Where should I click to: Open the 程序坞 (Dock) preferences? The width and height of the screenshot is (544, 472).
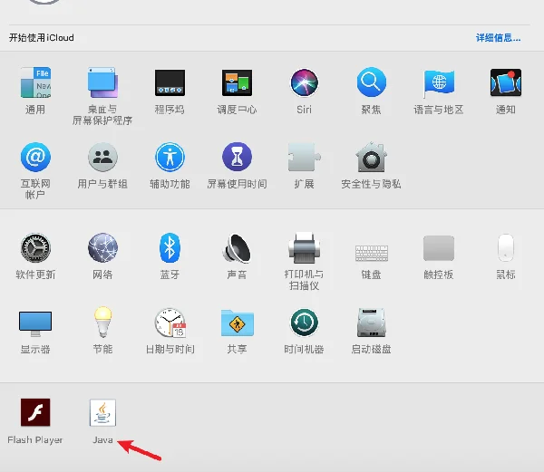170,82
